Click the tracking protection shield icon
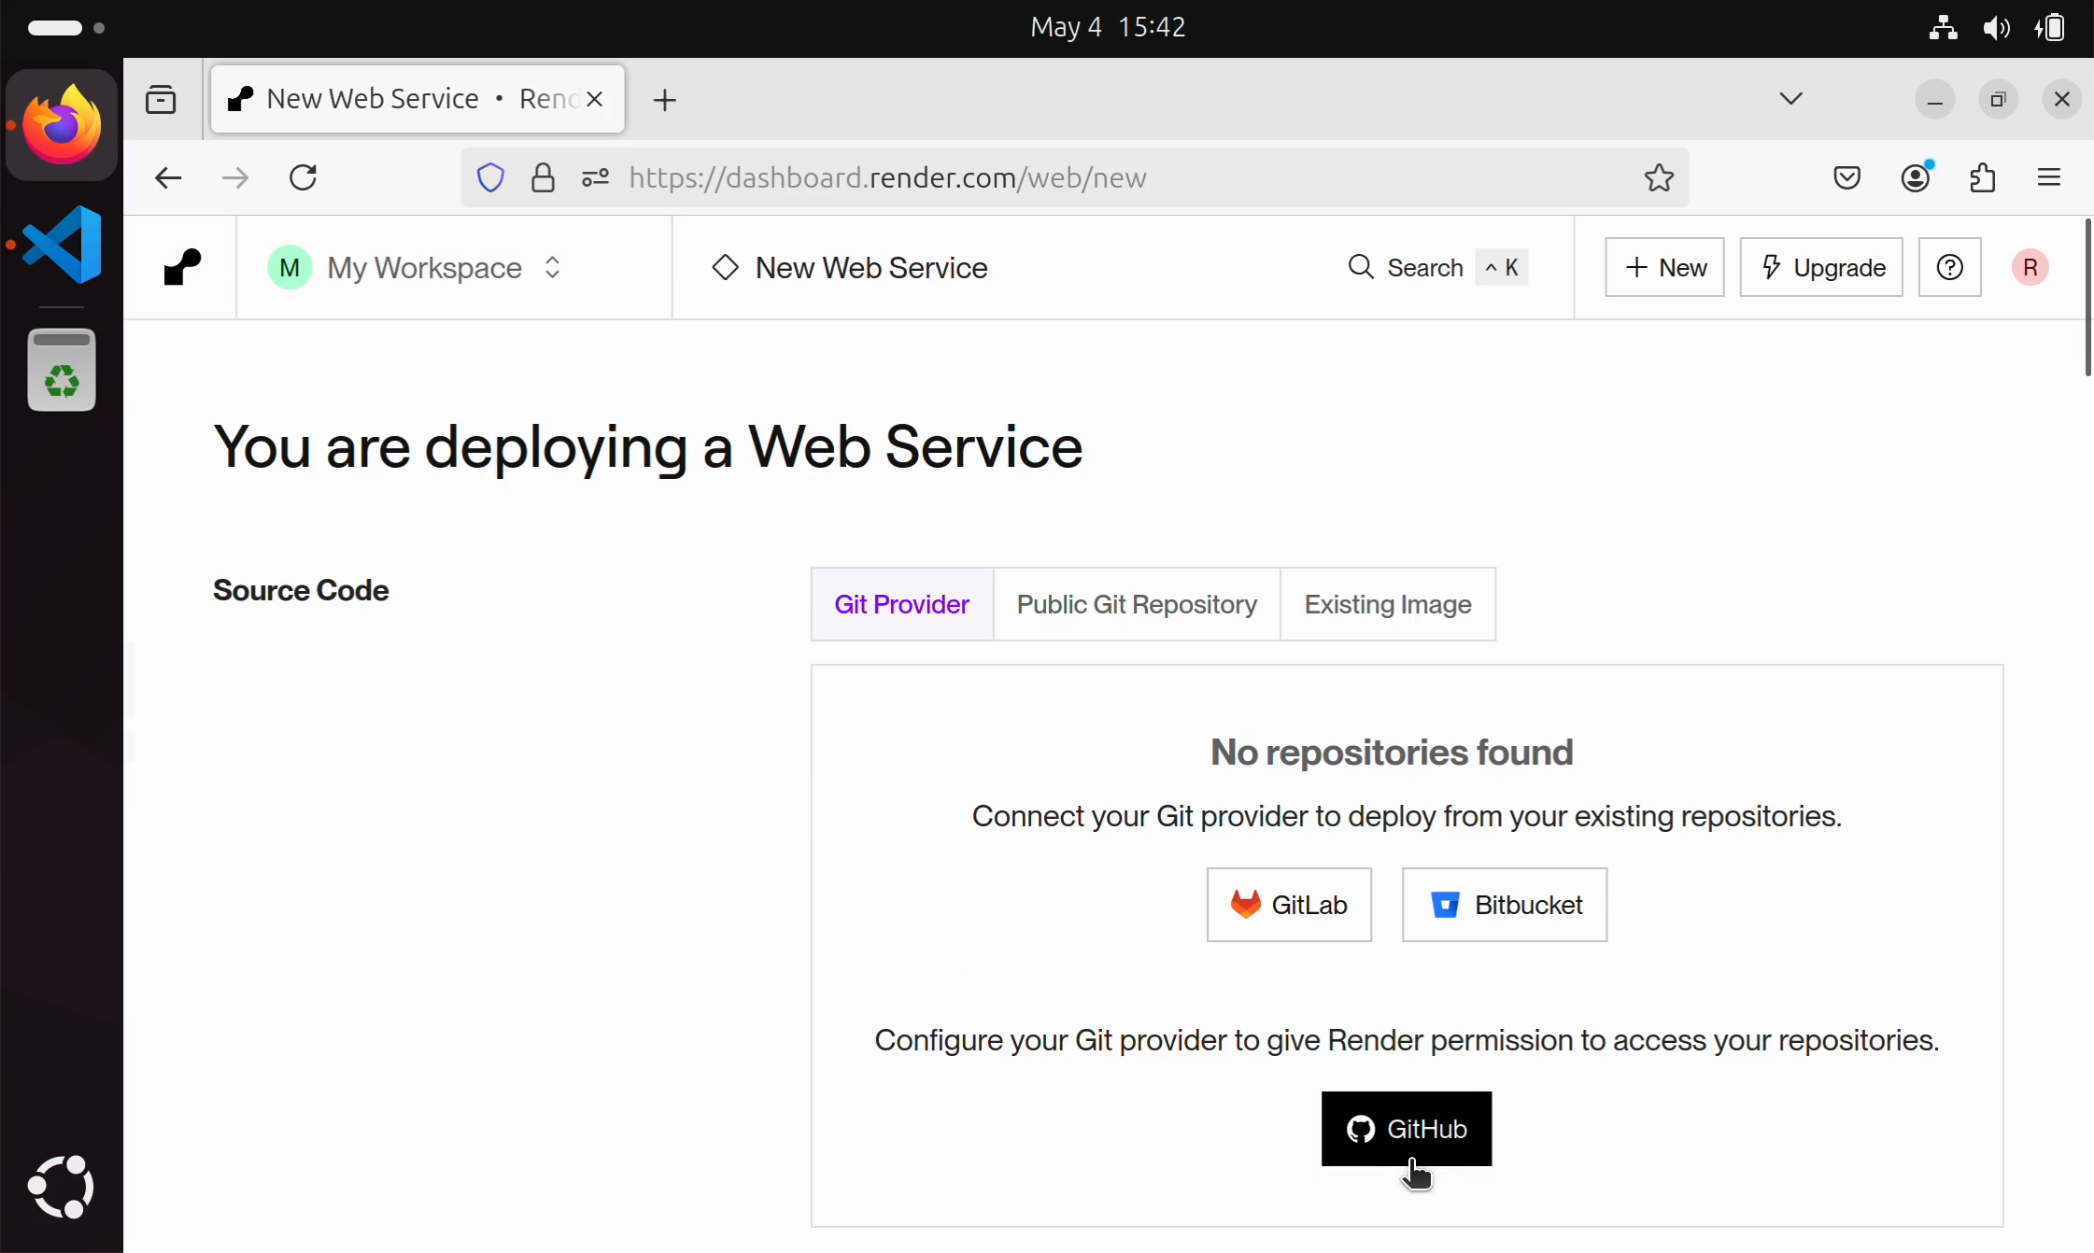The height and width of the screenshot is (1253, 2094). pos(490,177)
